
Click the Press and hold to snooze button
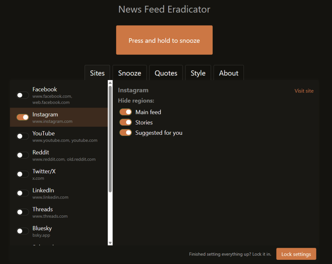click(x=164, y=40)
